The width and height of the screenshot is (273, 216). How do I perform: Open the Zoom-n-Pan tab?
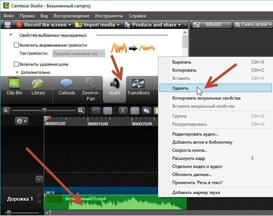click(x=90, y=90)
